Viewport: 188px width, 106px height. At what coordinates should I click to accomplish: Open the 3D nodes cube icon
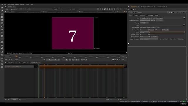(2, 36)
